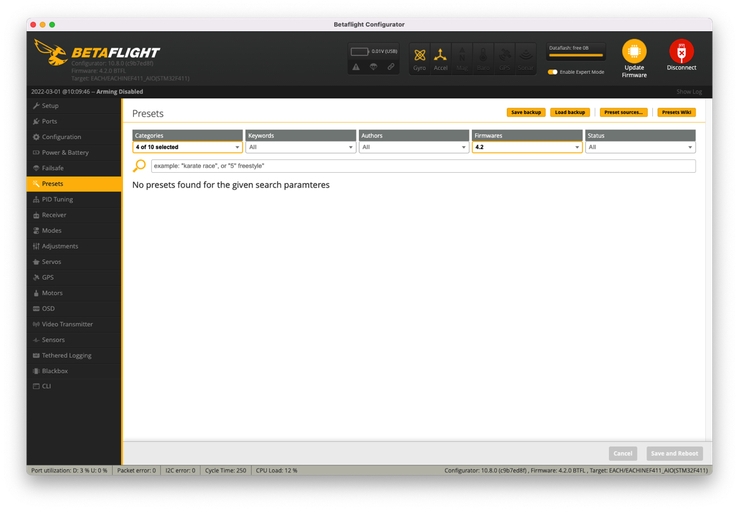Click the Accel sensor indicator
Image resolution: width=739 pixels, height=510 pixels.
click(441, 59)
